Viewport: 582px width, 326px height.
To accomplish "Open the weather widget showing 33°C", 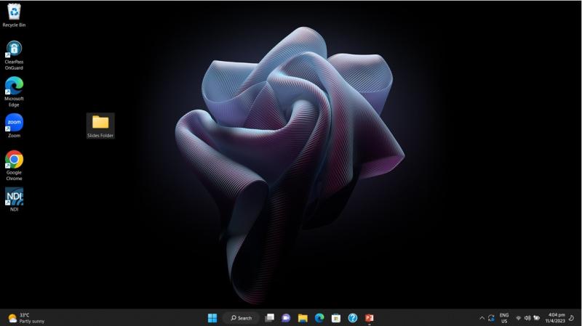I will pyautogui.click(x=25, y=318).
